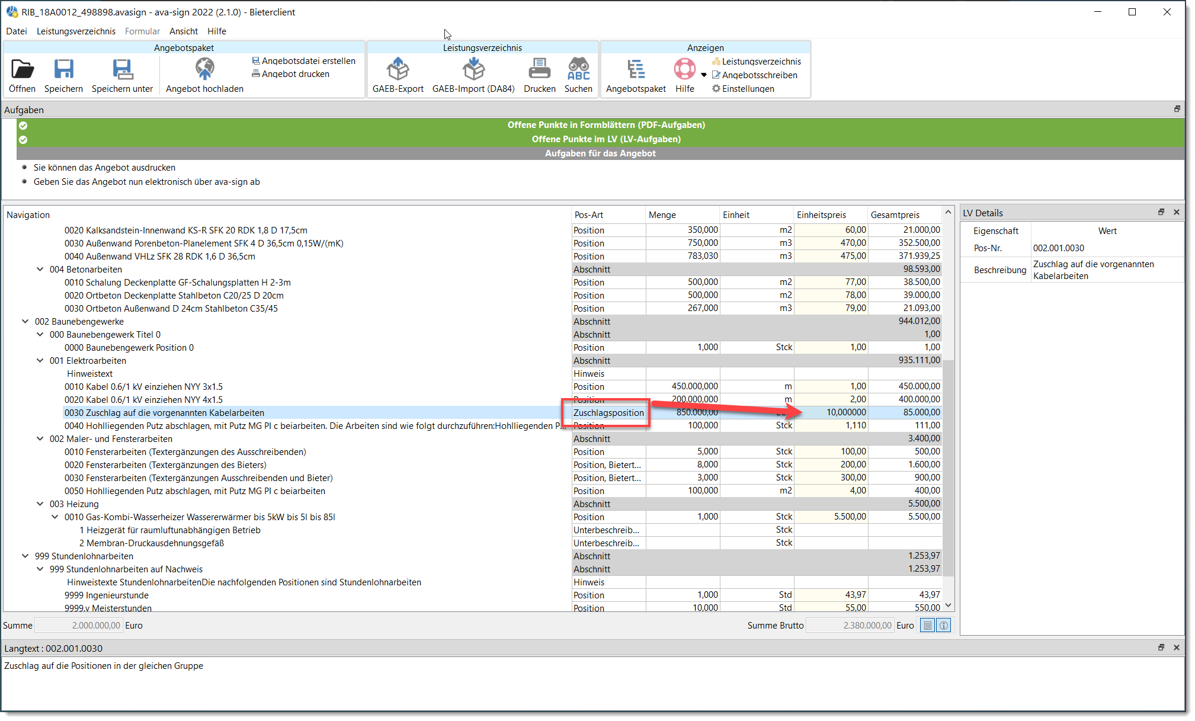Select Hinweistext under Elektroarbeiten

(x=89, y=374)
